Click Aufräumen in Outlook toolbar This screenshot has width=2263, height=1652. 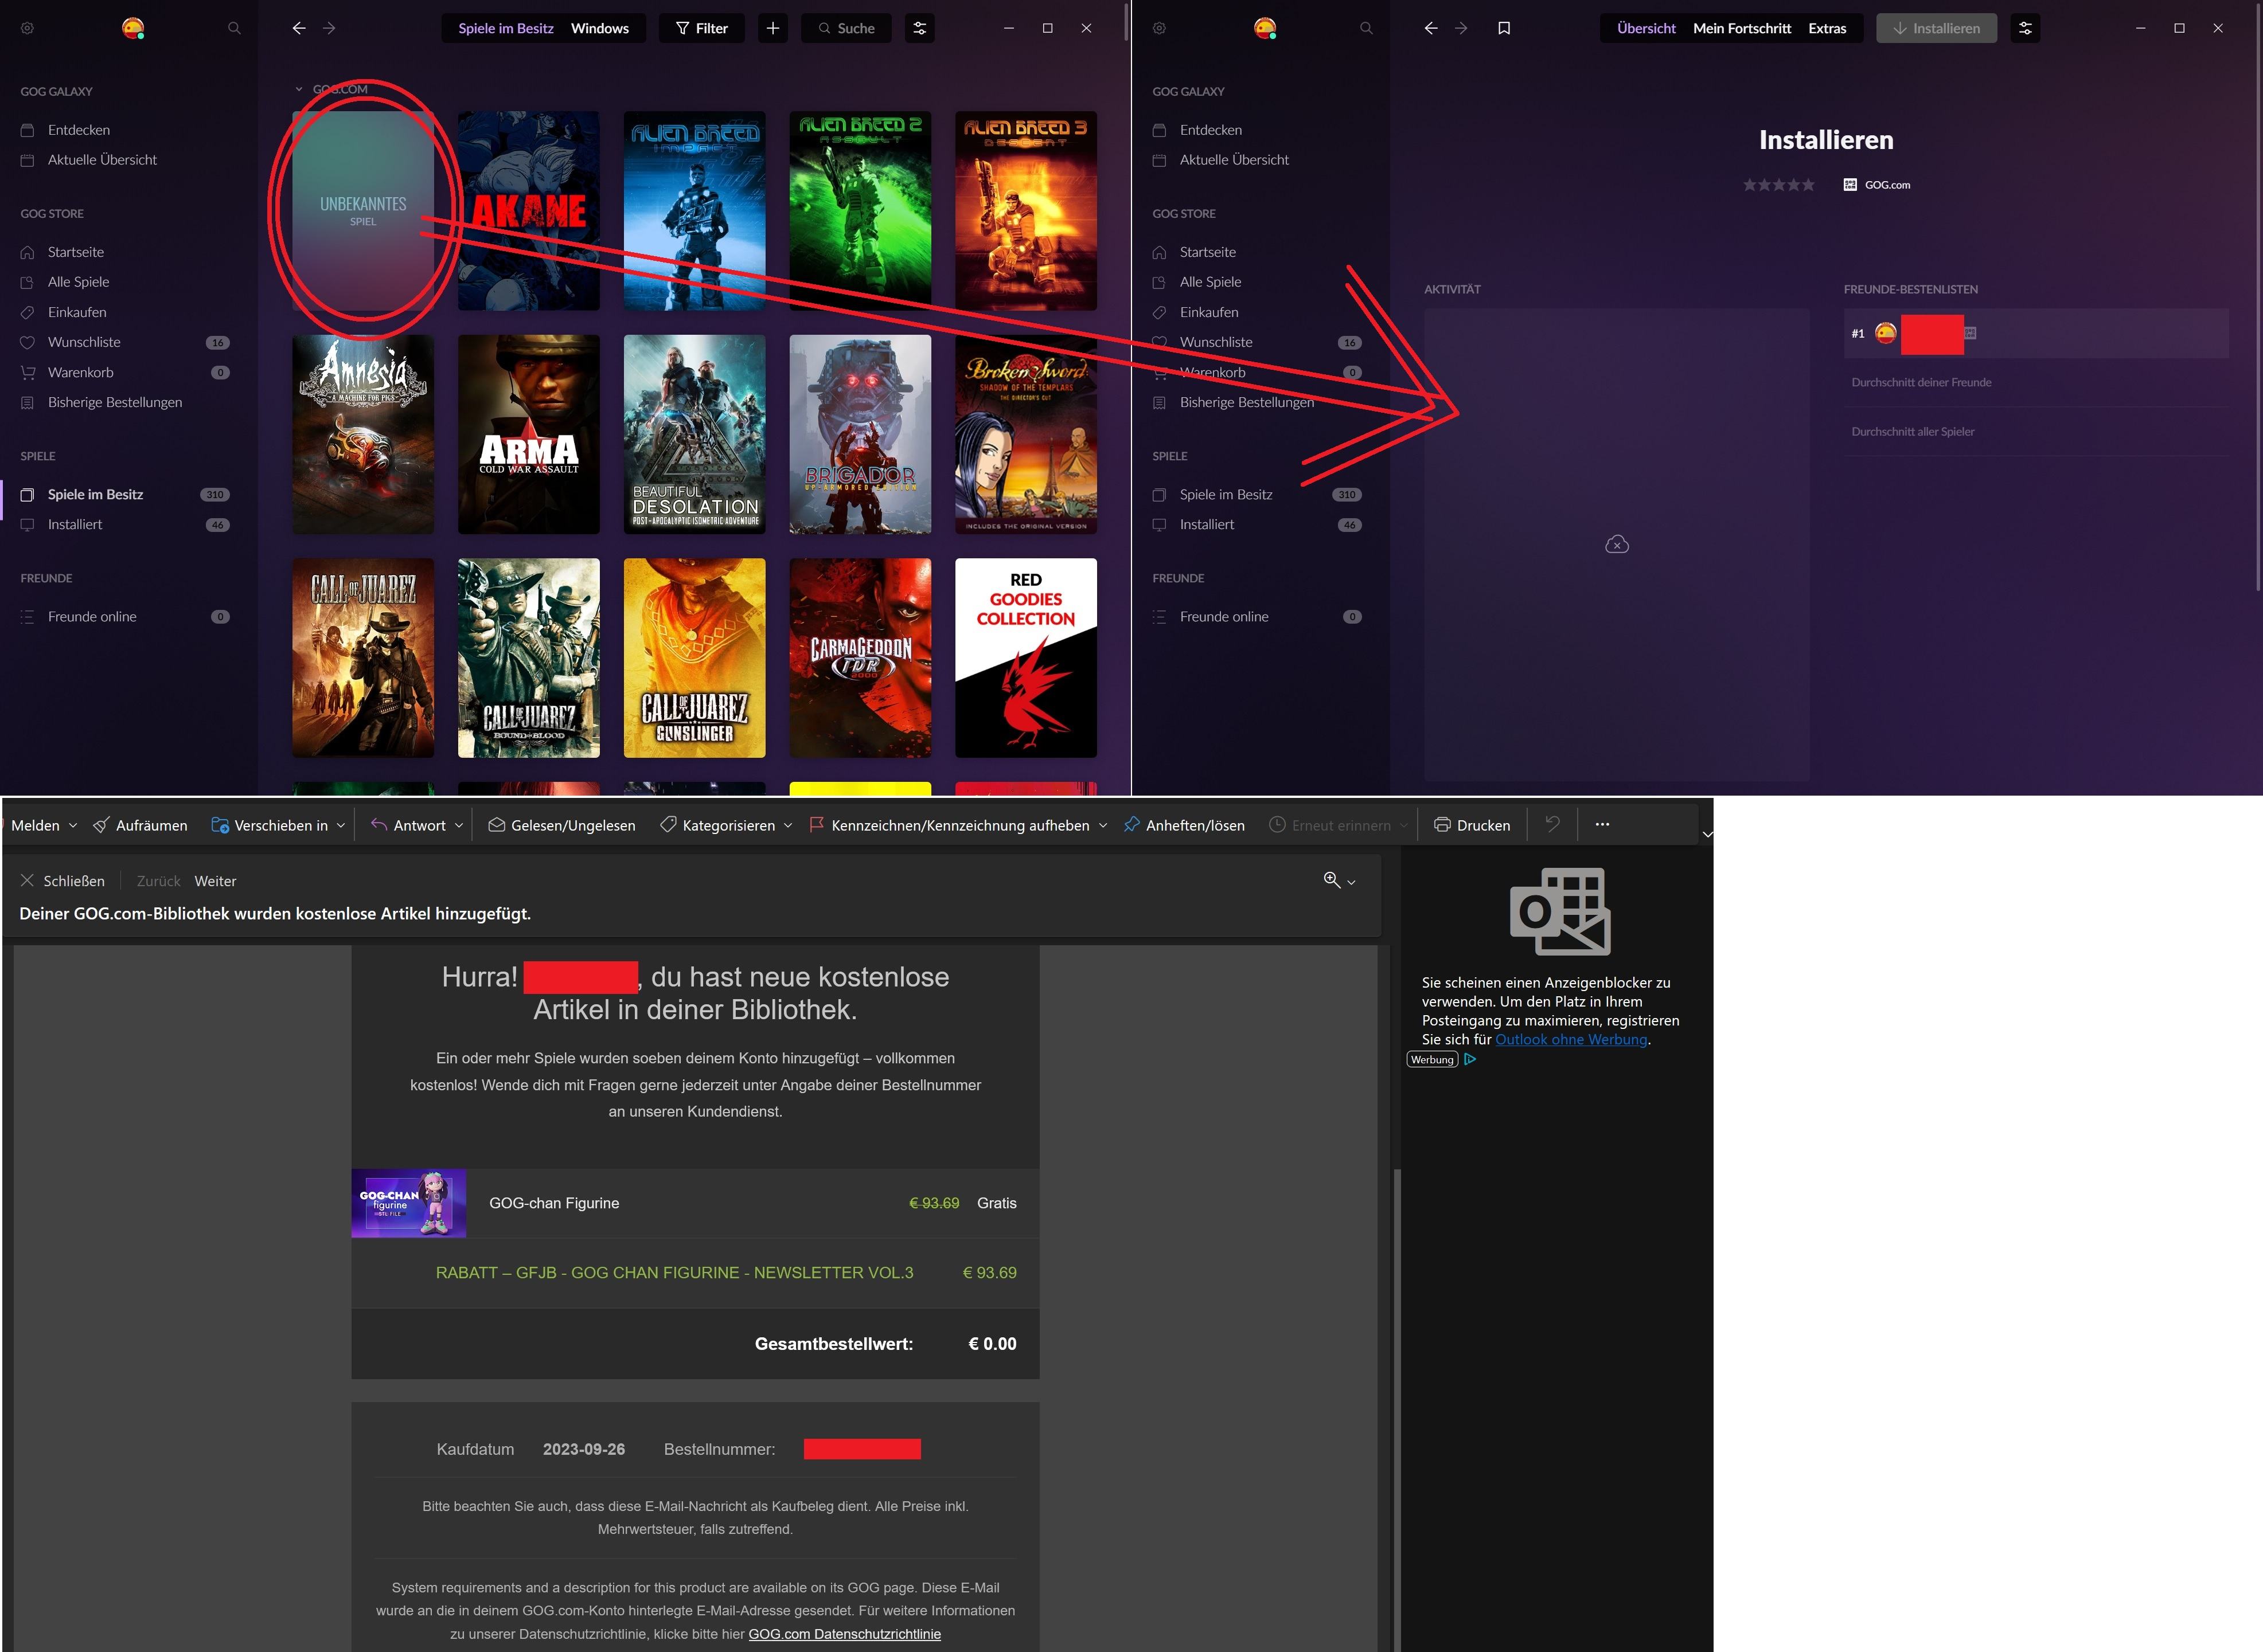(140, 825)
